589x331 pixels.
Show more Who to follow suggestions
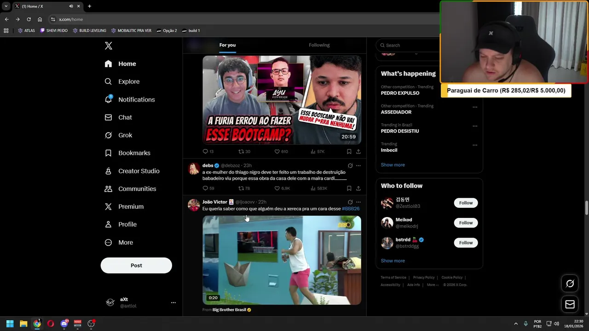point(393,261)
